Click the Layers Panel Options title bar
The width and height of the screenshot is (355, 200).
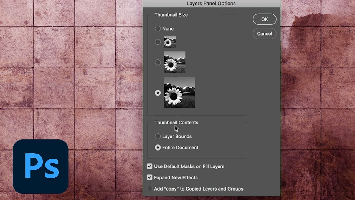click(x=211, y=4)
